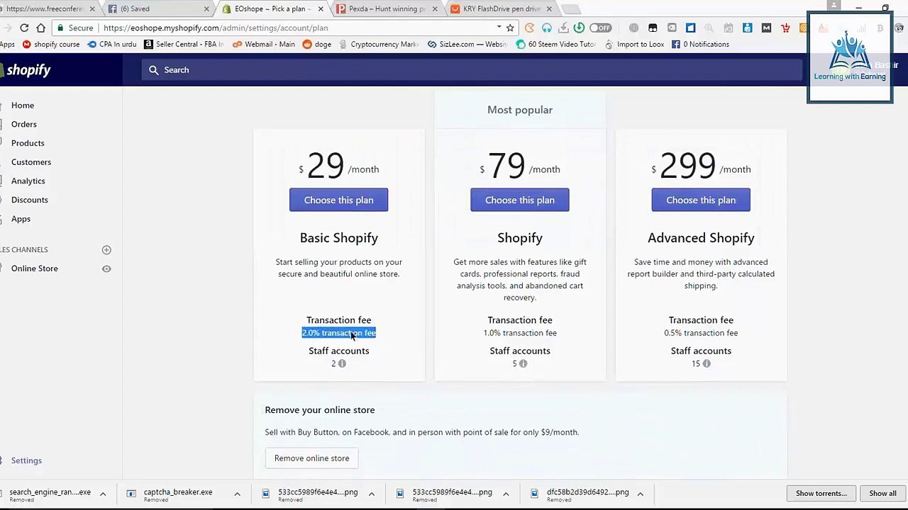Click the blue square extension icon
908x510 pixels.
[x=690, y=28]
